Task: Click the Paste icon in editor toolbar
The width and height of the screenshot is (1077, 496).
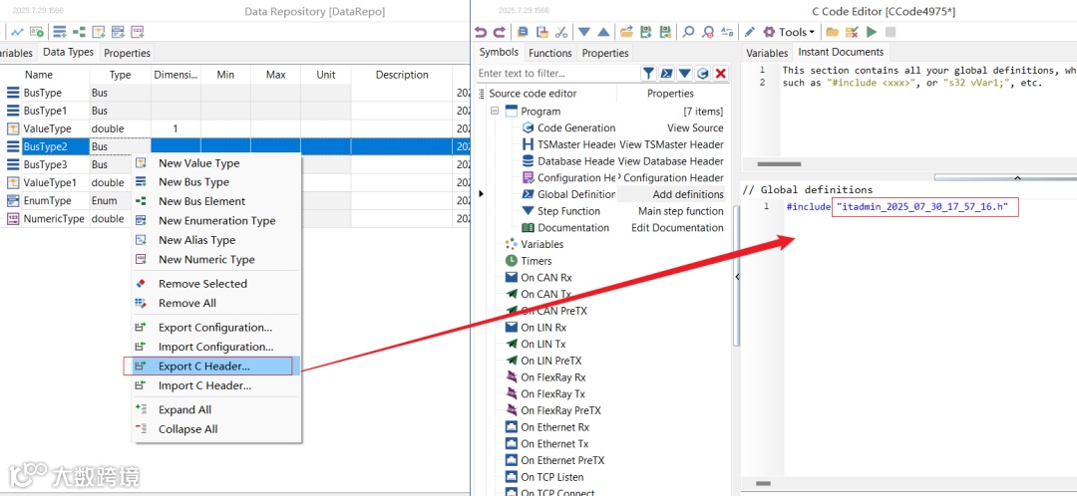Action: (x=541, y=32)
